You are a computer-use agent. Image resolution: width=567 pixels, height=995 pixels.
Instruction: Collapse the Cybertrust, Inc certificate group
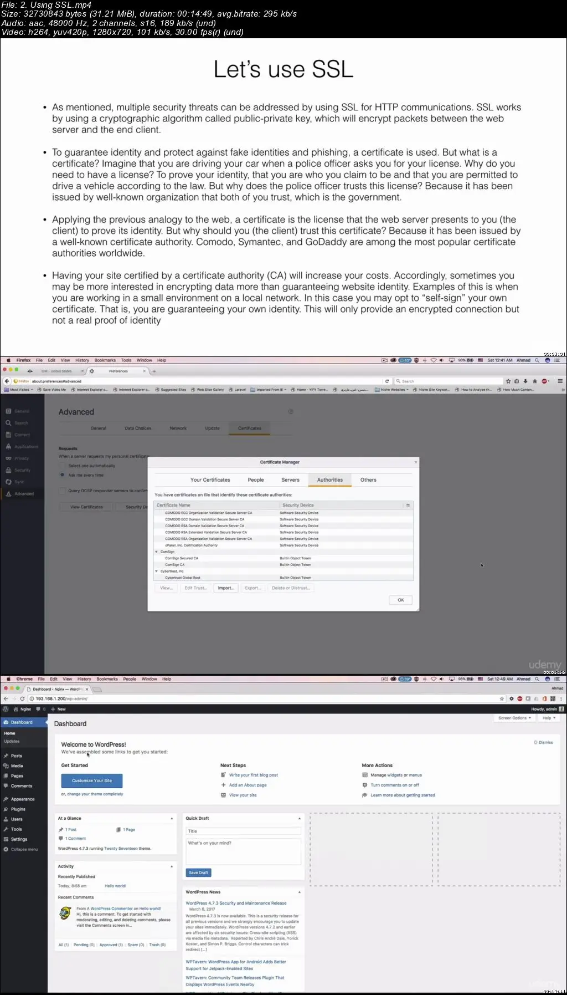click(157, 572)
